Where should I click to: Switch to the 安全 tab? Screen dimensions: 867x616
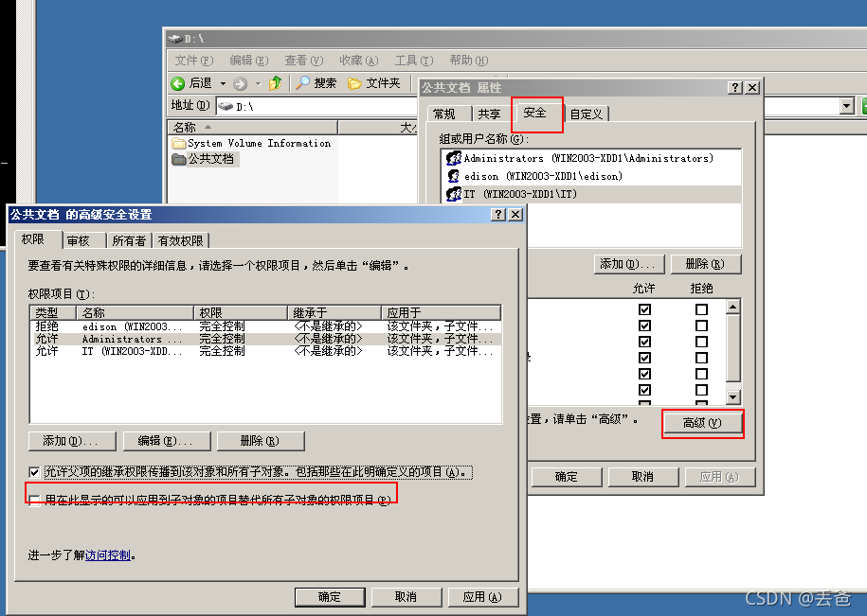coord(534,113)
